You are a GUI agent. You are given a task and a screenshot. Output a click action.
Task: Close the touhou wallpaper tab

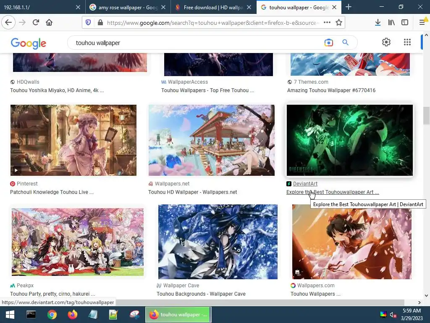[334, 8]
